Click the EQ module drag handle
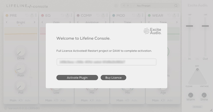The image size is (213, 112). tap(71, 15)
